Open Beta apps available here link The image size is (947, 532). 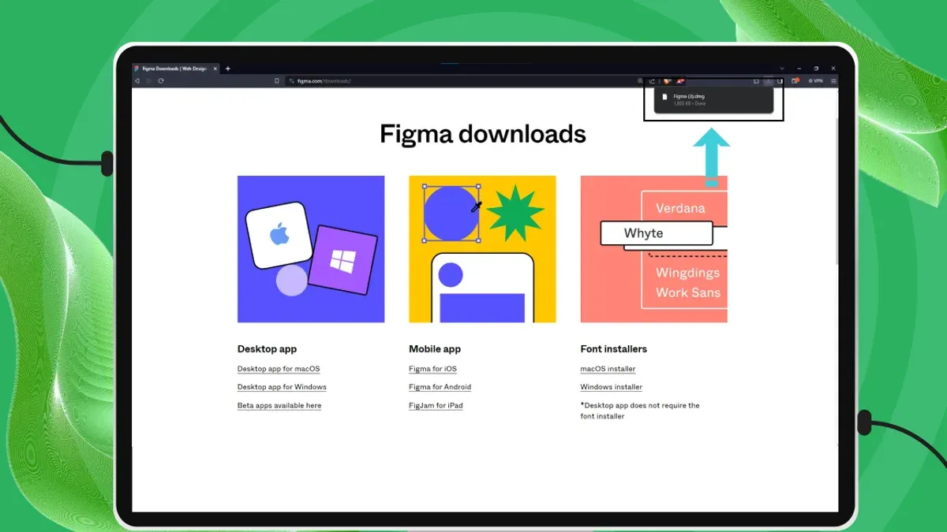click(279, 405)
